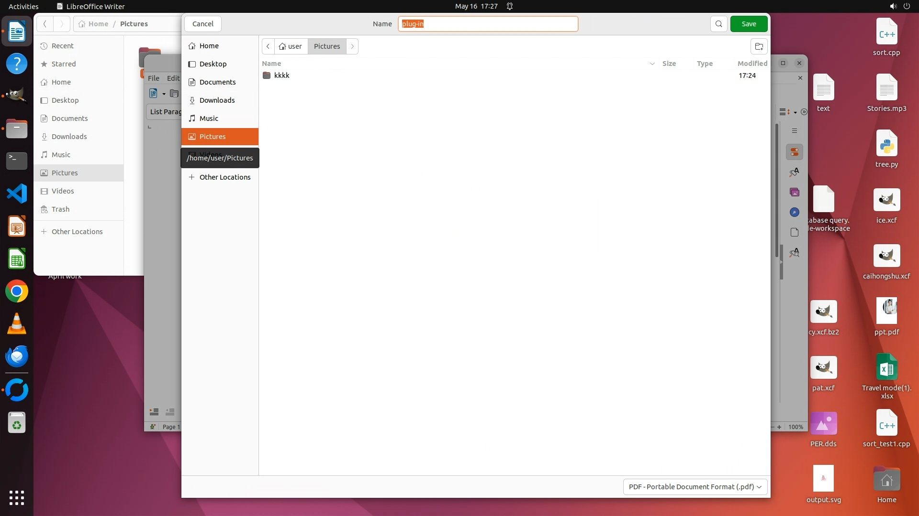
Task: Sort files by Modified column
Action: [752, 64]
